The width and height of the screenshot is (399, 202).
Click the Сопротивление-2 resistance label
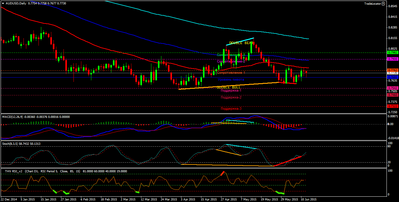click(x=231, y=62)
